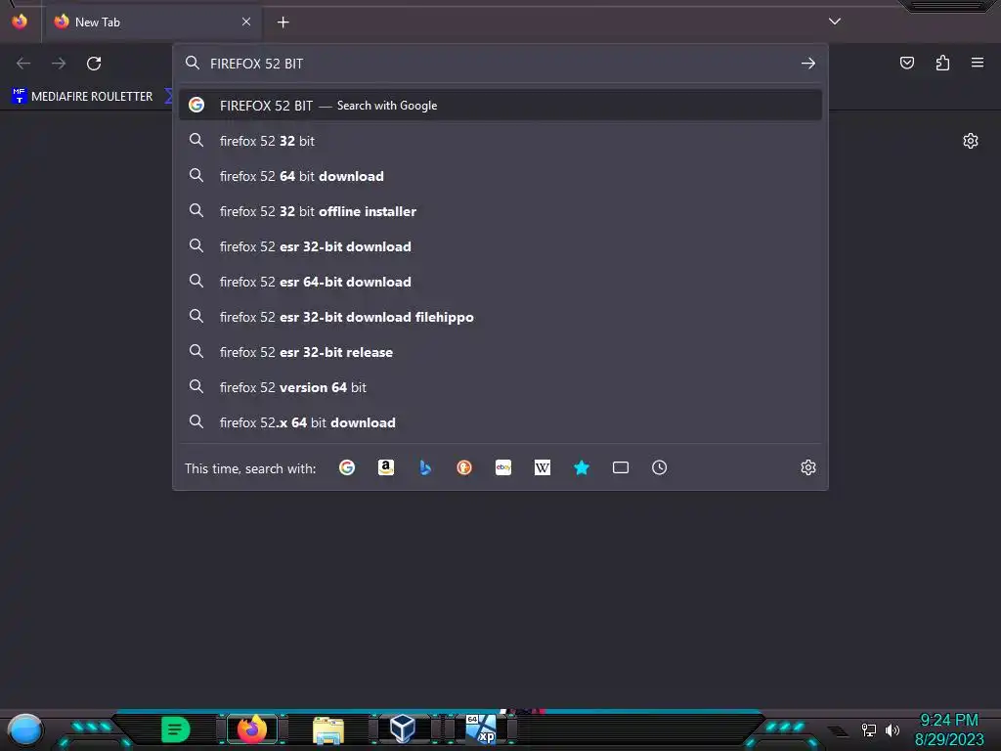Open the Start orb on taskbar
Screen dimensions: 1001x751
[24, 729]
